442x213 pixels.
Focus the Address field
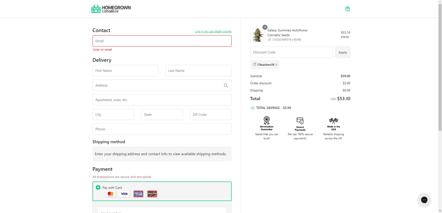click(162, 85)
